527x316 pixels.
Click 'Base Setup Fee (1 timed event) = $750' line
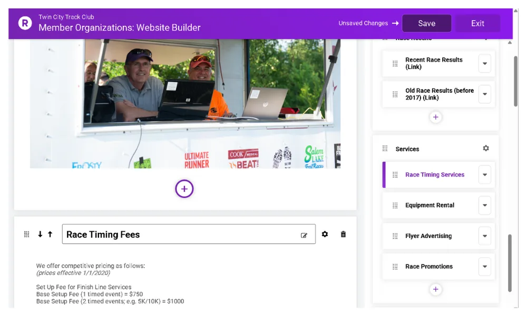click(90, 294)
